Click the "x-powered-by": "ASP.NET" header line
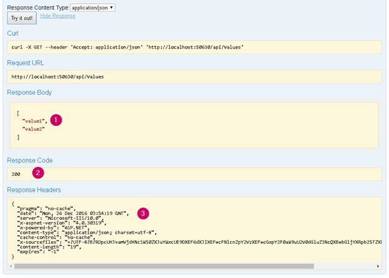The height and width of the screenshot is (278, 389). click(x=53, y=228)
